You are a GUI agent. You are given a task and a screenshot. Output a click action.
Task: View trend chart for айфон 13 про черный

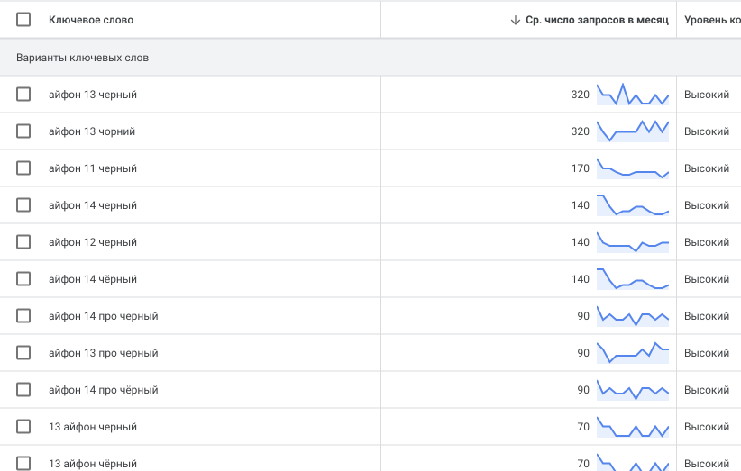click(633, 353)
